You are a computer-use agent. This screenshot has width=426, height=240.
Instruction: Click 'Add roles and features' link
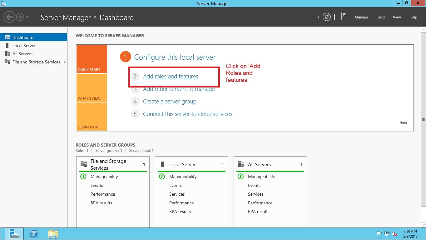[171, 76]
